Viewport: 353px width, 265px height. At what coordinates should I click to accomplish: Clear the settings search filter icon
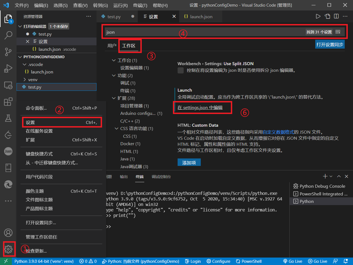[x=338, y=32]
